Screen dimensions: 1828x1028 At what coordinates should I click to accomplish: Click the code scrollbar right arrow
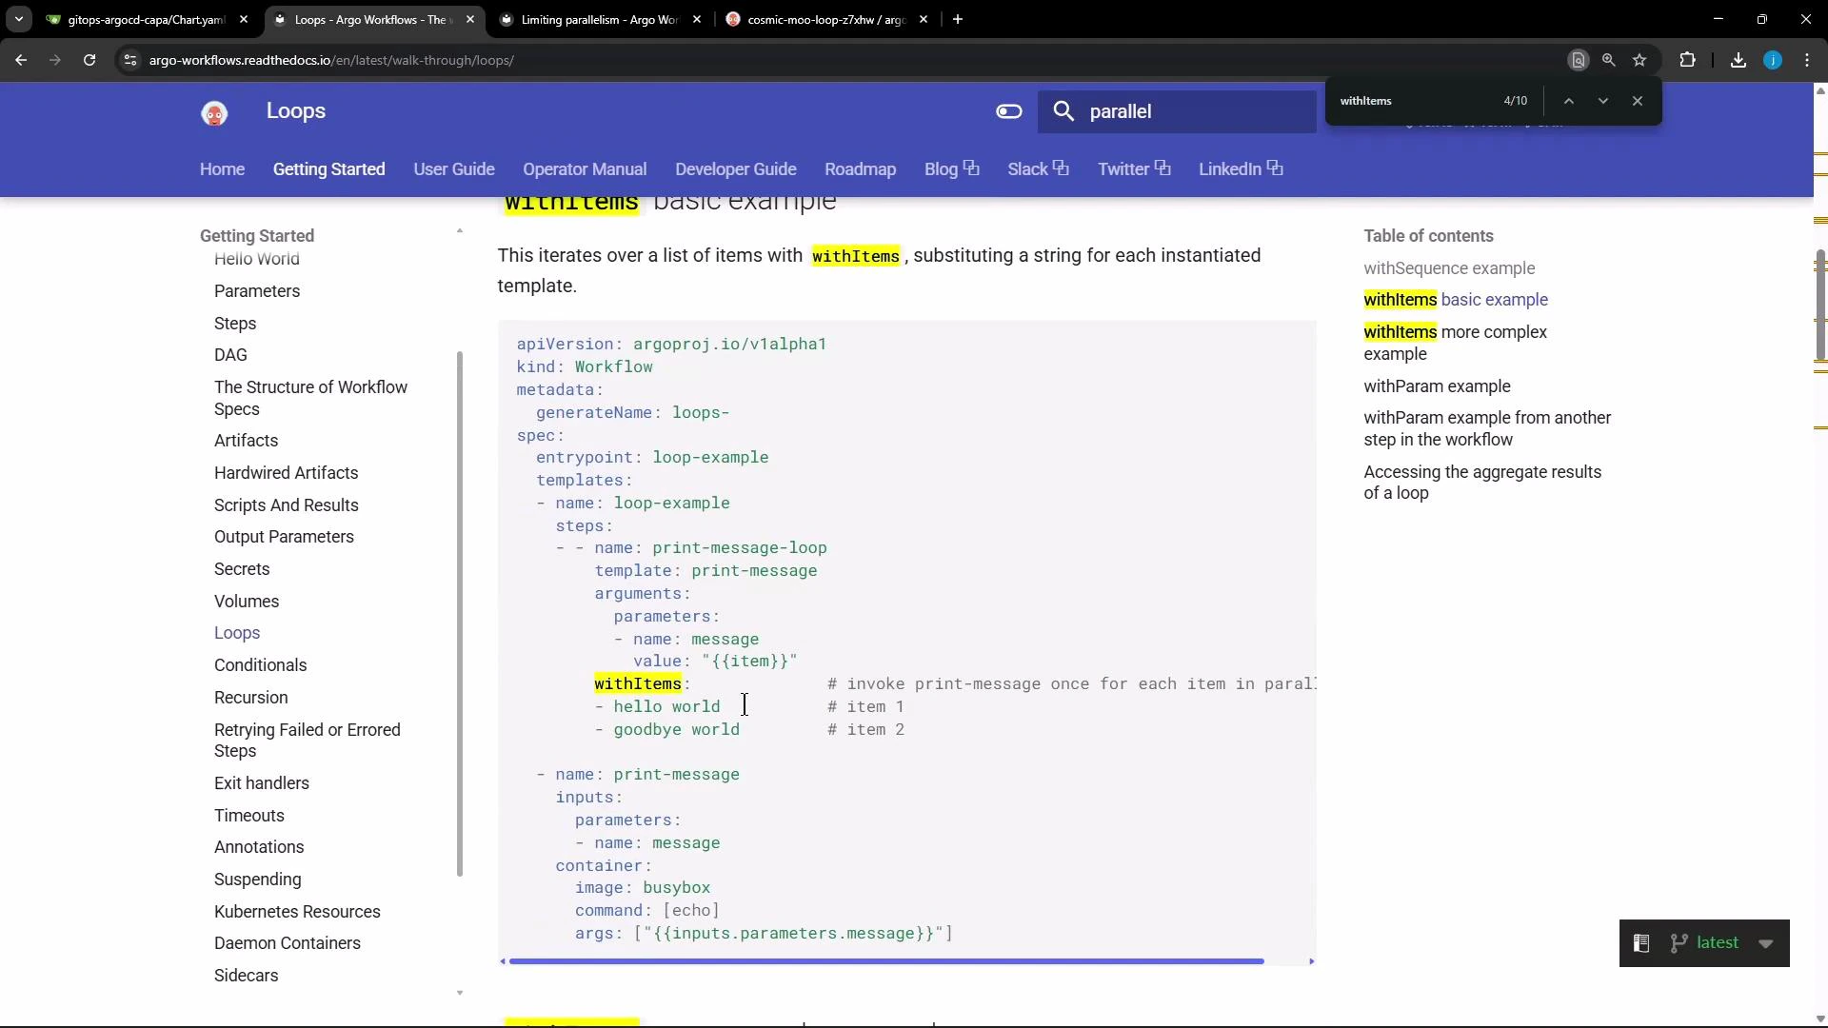pyautogui.click(x=1311, y=961)
